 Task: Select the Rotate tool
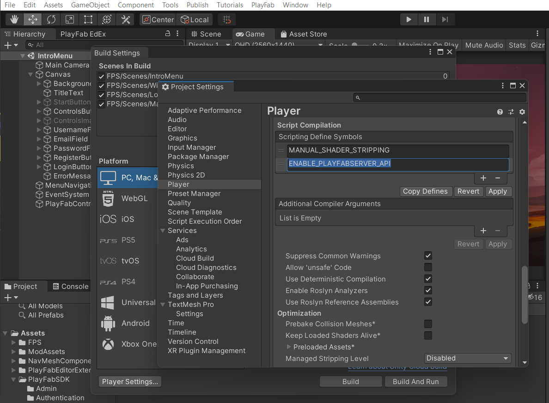[51, 19]
